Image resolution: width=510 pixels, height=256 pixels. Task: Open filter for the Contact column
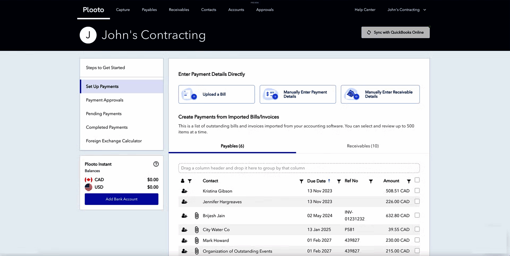click(301, 181)
